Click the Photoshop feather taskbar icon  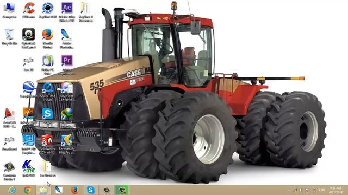click(59, 190)
